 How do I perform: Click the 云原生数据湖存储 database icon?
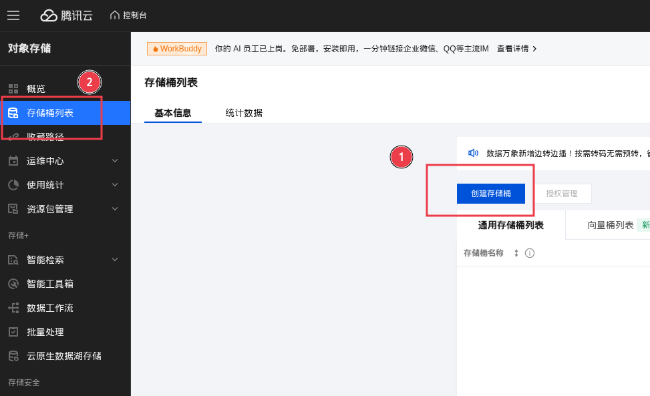coord(13,356)
